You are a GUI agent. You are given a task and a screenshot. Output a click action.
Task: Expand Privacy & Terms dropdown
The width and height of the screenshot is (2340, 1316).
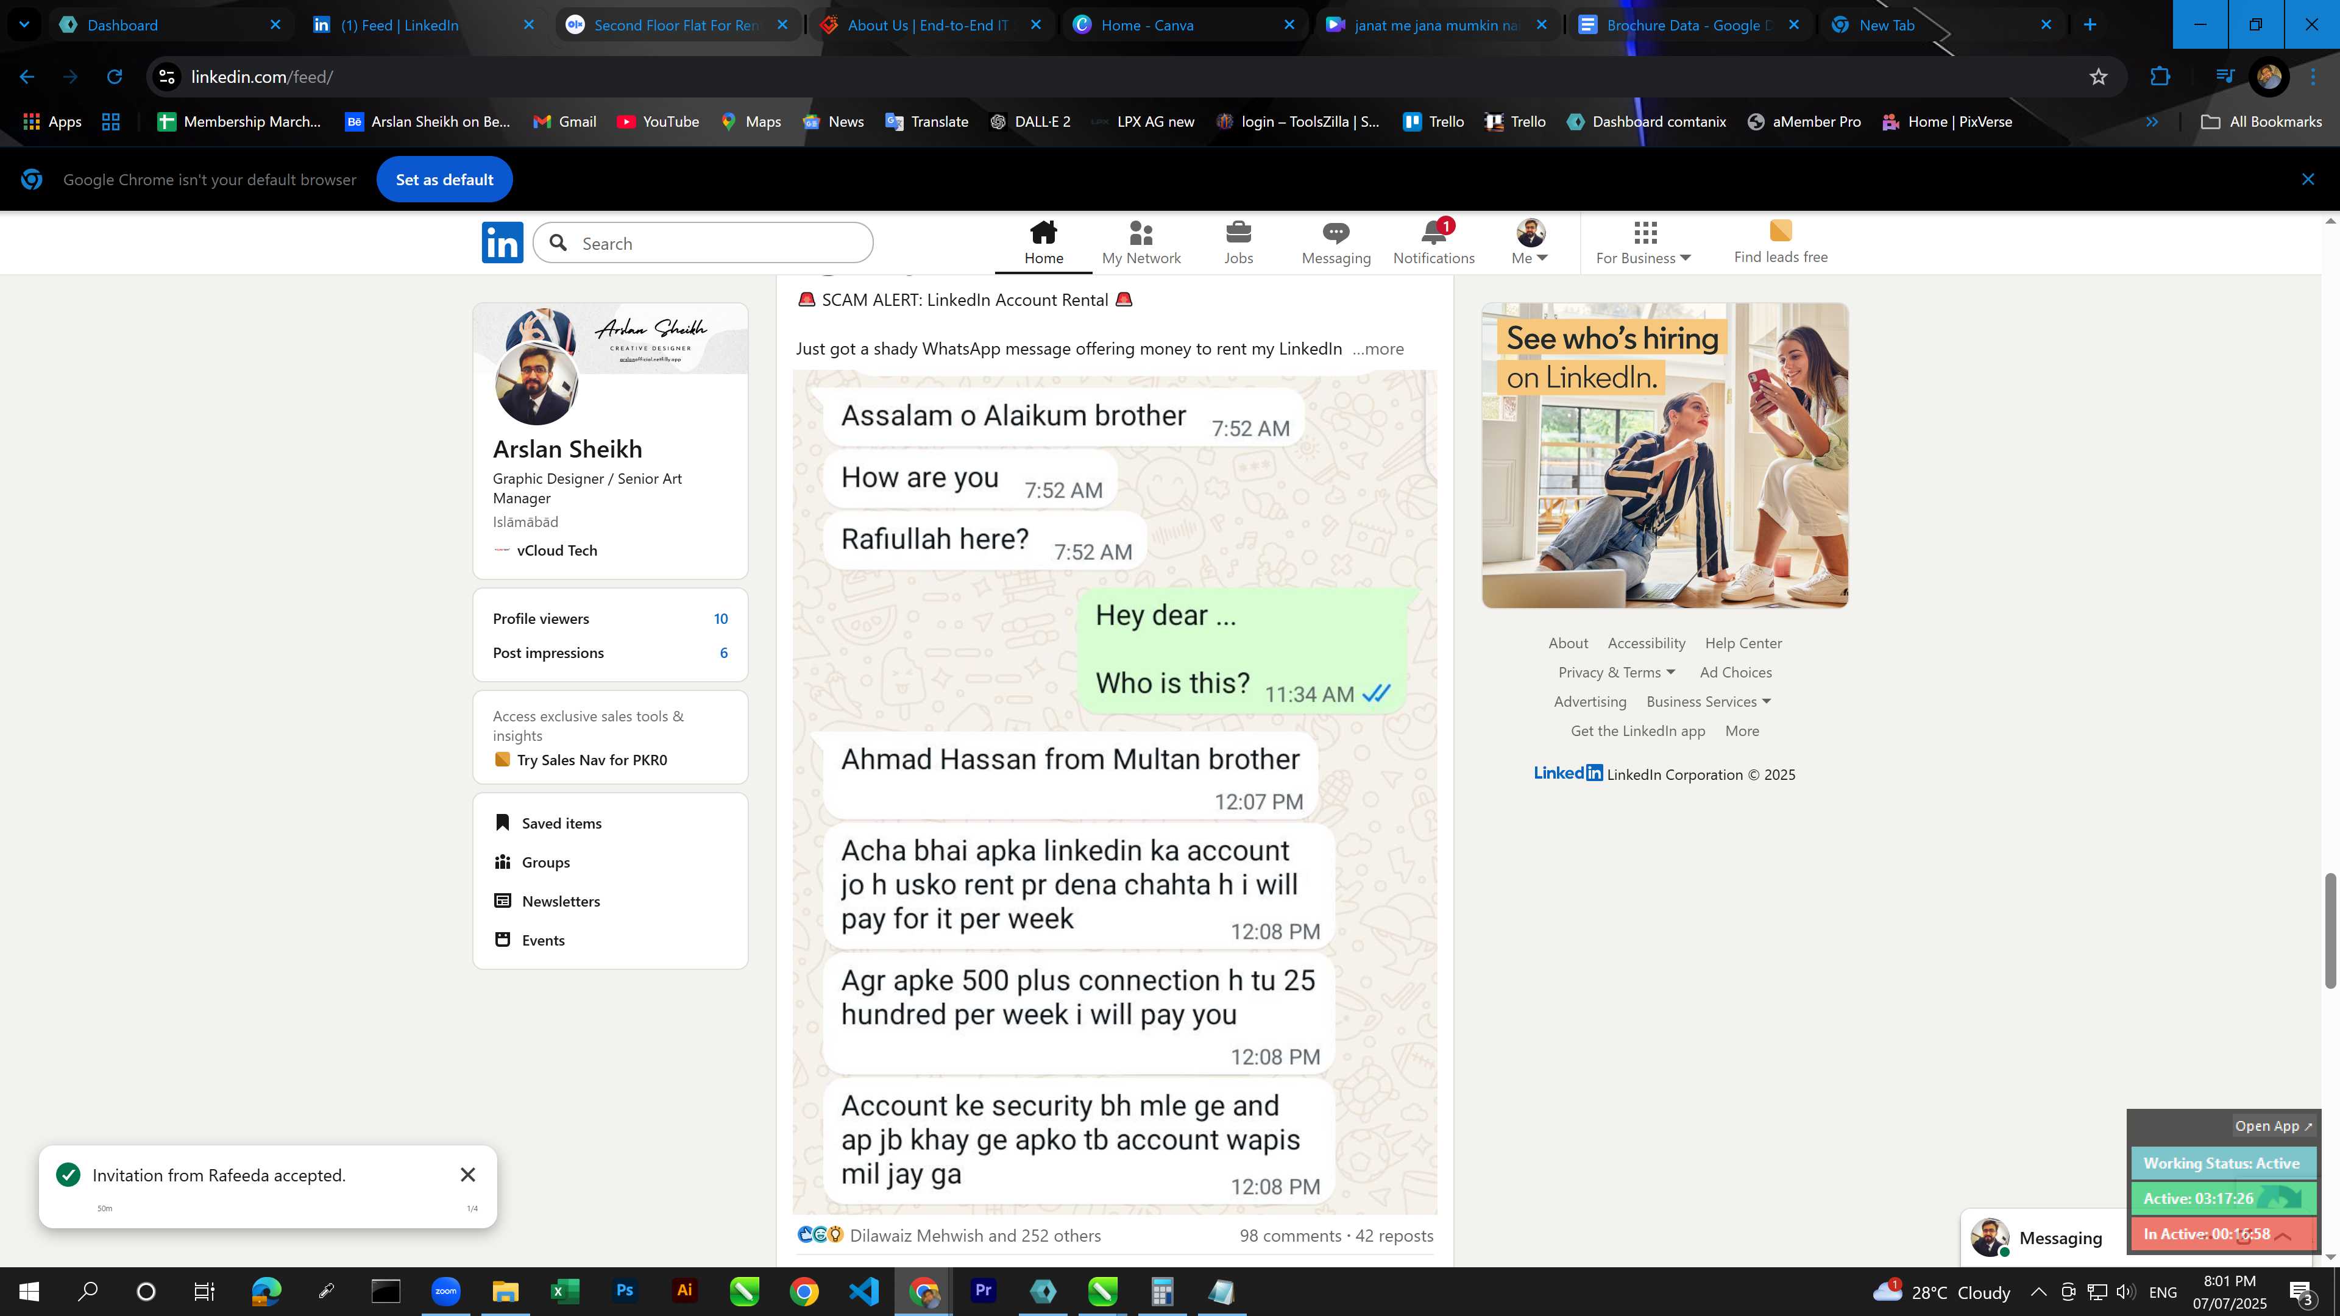[x=1616, y=672]
